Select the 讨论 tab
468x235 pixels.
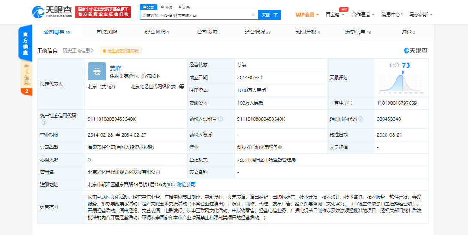tap(408, 32)
